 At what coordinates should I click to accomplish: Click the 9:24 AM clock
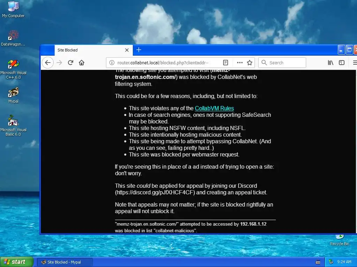tap(344, 262)
